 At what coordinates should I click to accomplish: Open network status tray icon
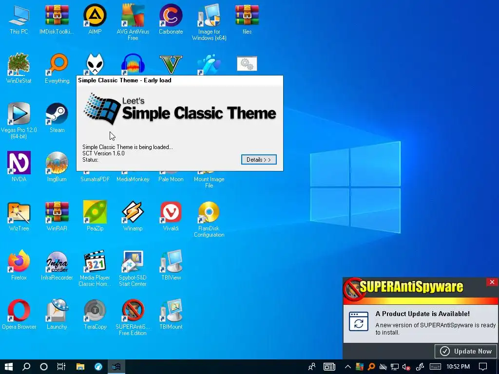[x=395, y=367]
